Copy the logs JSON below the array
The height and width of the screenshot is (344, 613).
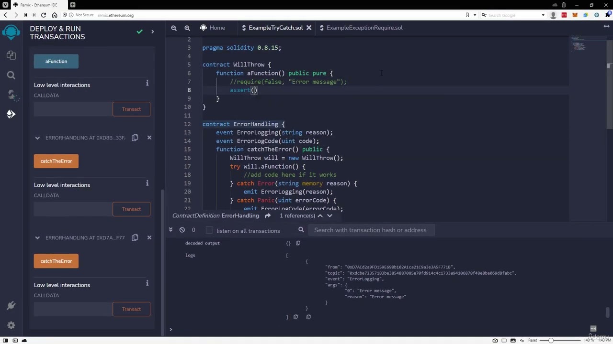tap(295, 317)
